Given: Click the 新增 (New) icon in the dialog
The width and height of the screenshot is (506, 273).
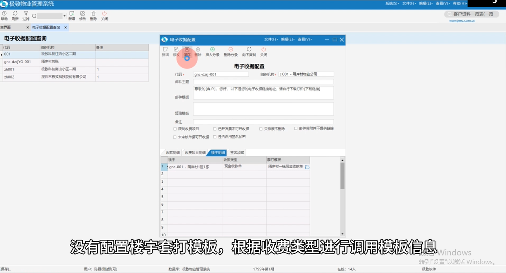Looking at the screenshot, I should (165, 51).
